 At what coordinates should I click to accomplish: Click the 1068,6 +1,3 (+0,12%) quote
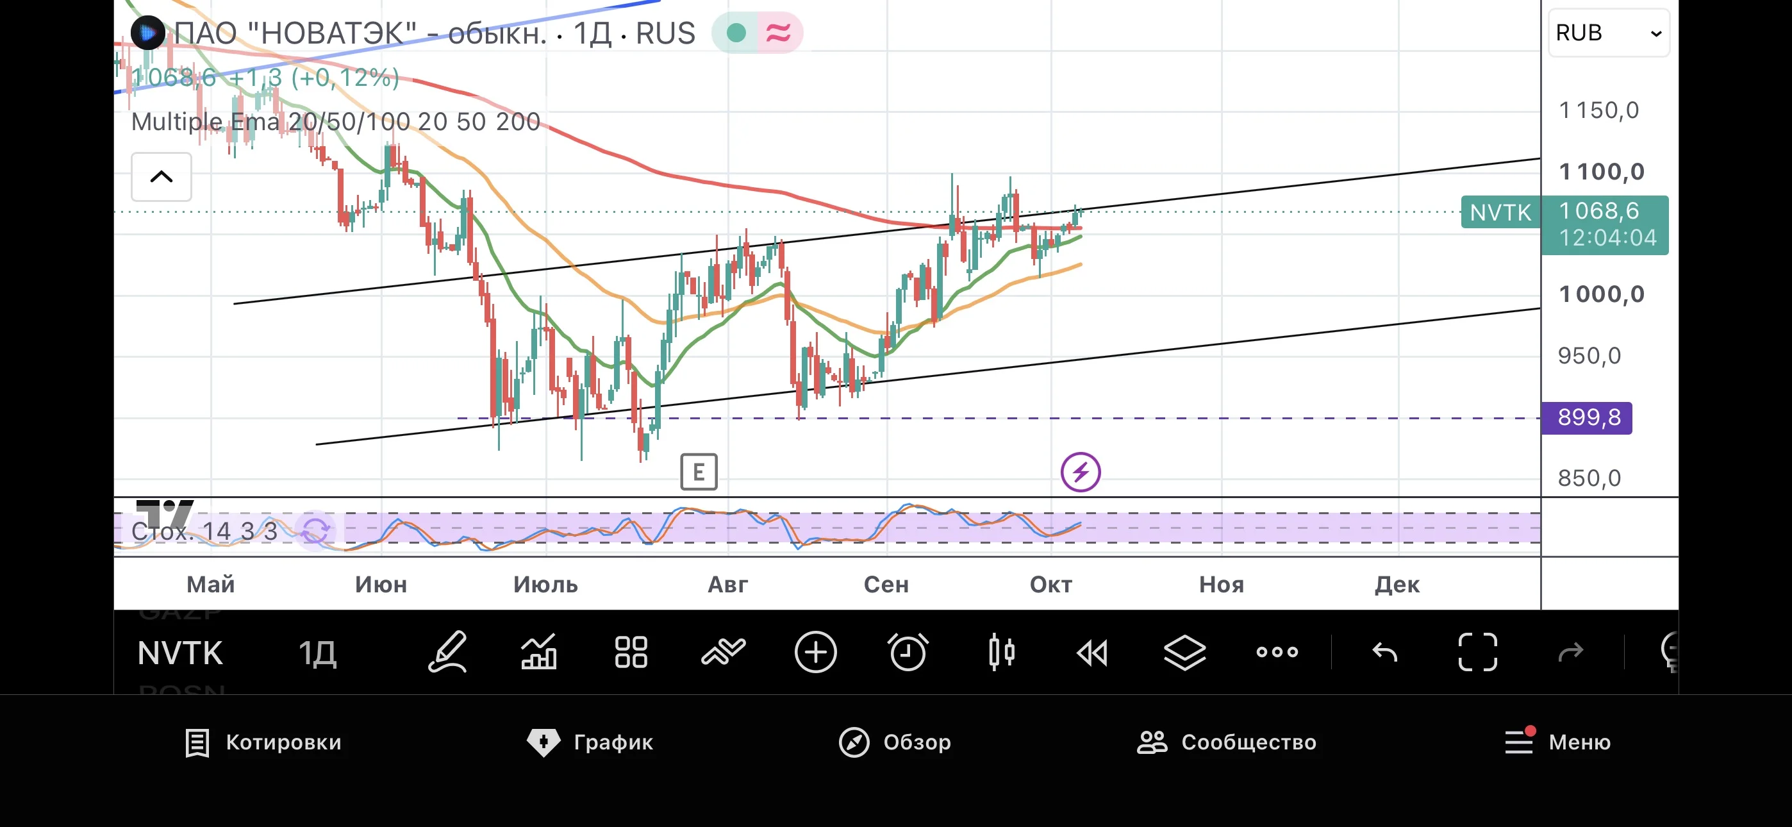pos(265,78)
